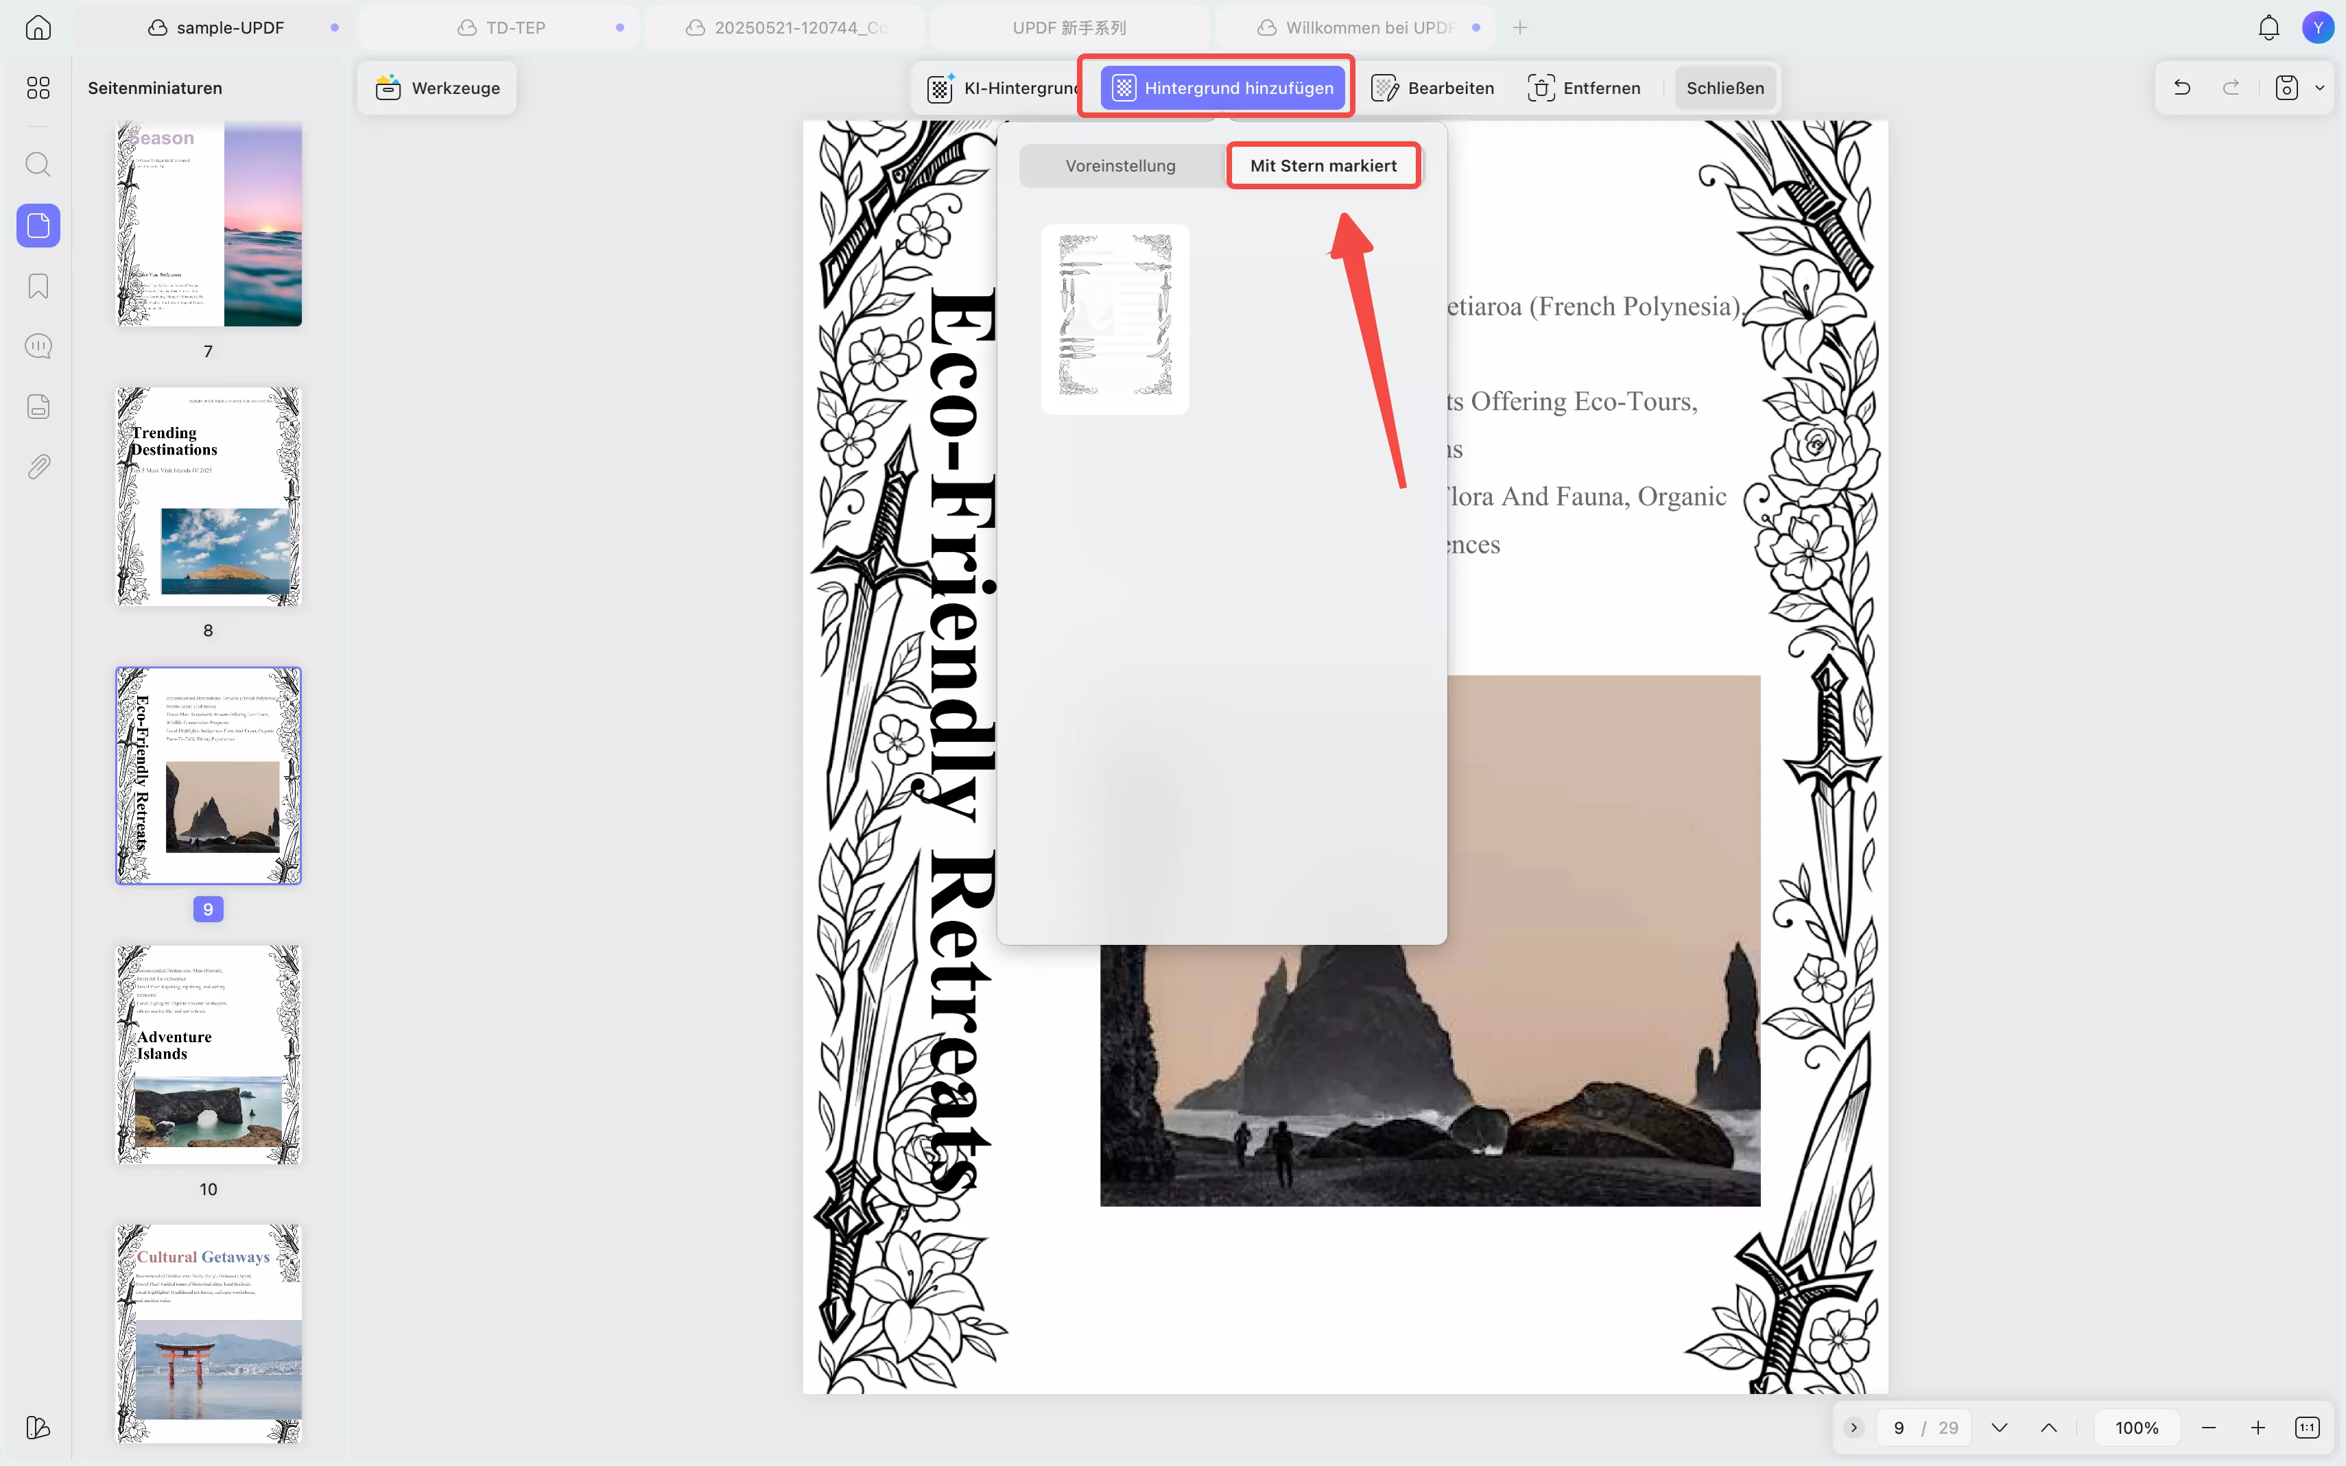This screenshot has width=2346, height=1466.
Task: Click the grid view icon in sidebar
Action: pyautogui.click(x=38, y=87)
